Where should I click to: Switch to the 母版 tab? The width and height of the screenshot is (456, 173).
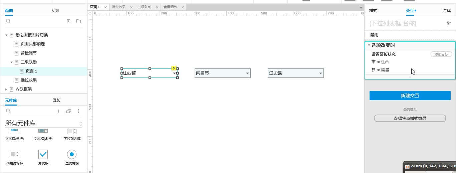56,100
